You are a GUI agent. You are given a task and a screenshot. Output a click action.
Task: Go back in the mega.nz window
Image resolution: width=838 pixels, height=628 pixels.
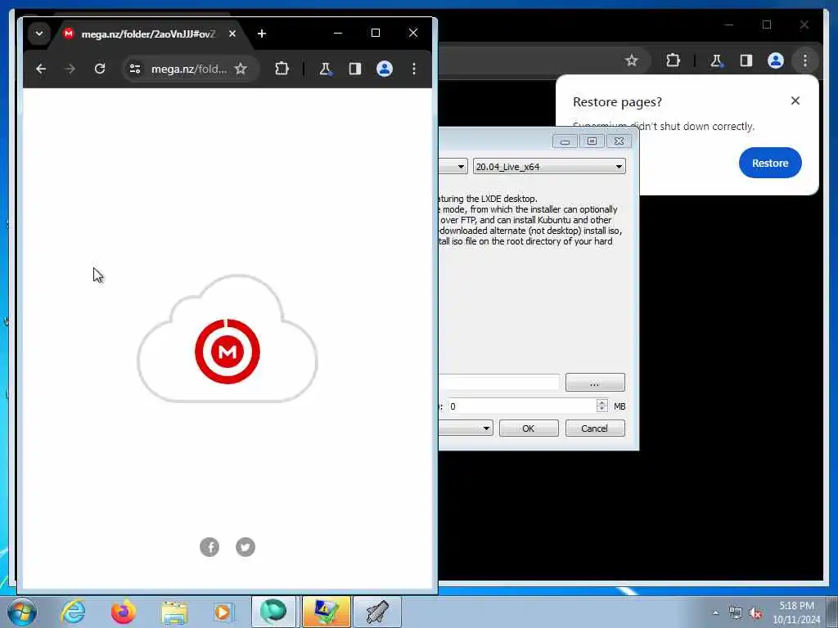pyautogui.click(x=41, y=69)
